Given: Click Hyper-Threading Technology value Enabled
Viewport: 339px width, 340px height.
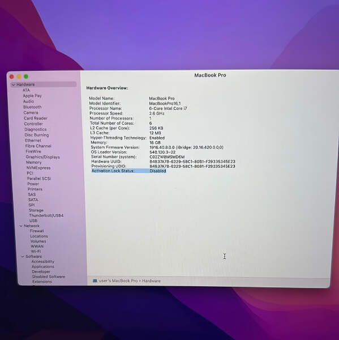Looking at the screenshot, I should pos(157,138).
